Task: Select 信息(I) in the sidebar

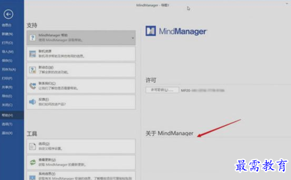Action: coord(7,25)
